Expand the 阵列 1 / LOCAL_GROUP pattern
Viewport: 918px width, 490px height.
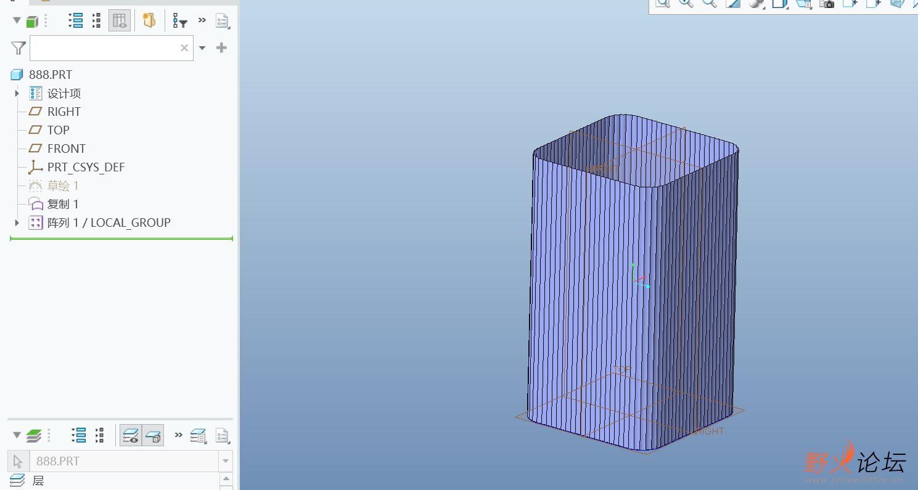click(x=17, y=223)
